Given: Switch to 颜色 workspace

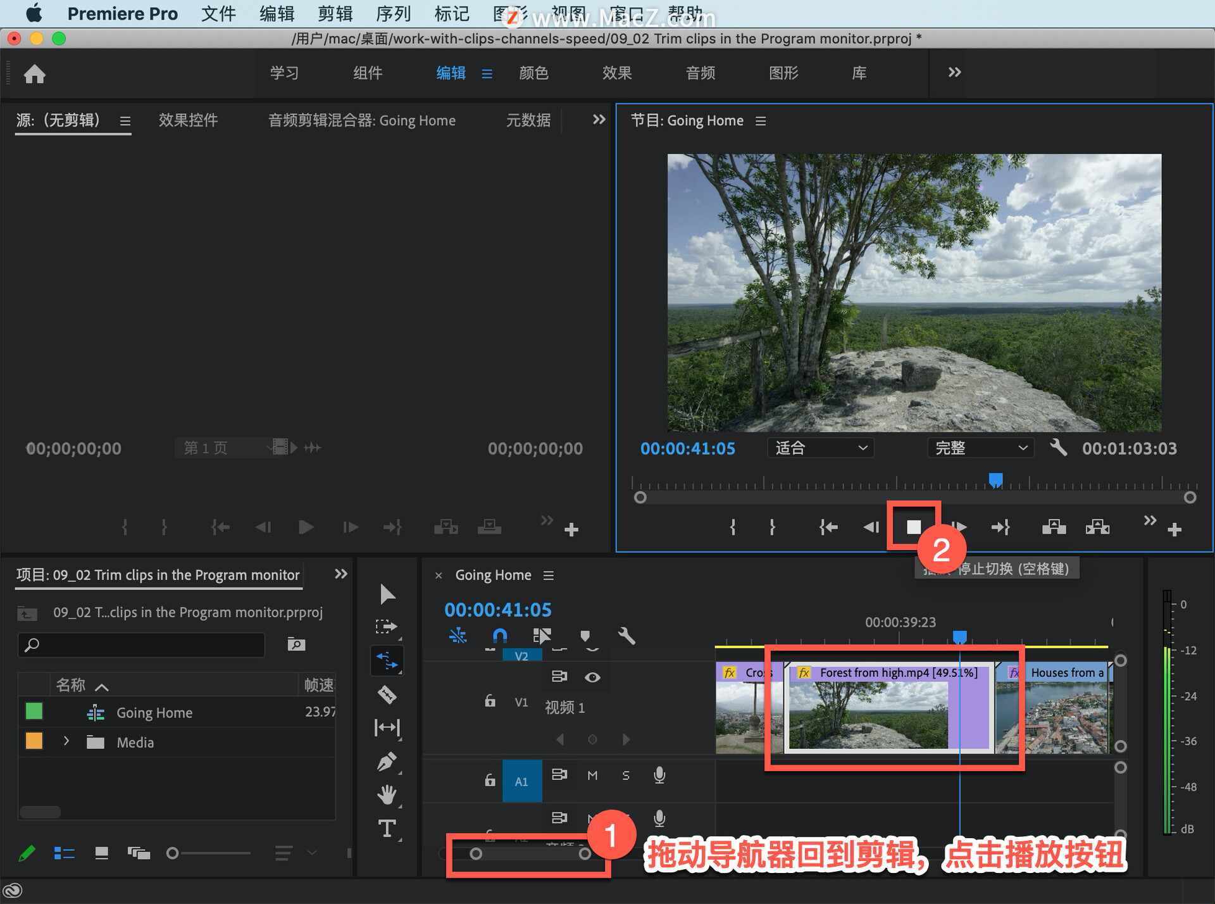Looking at the screenshot, I should [533, 73].
